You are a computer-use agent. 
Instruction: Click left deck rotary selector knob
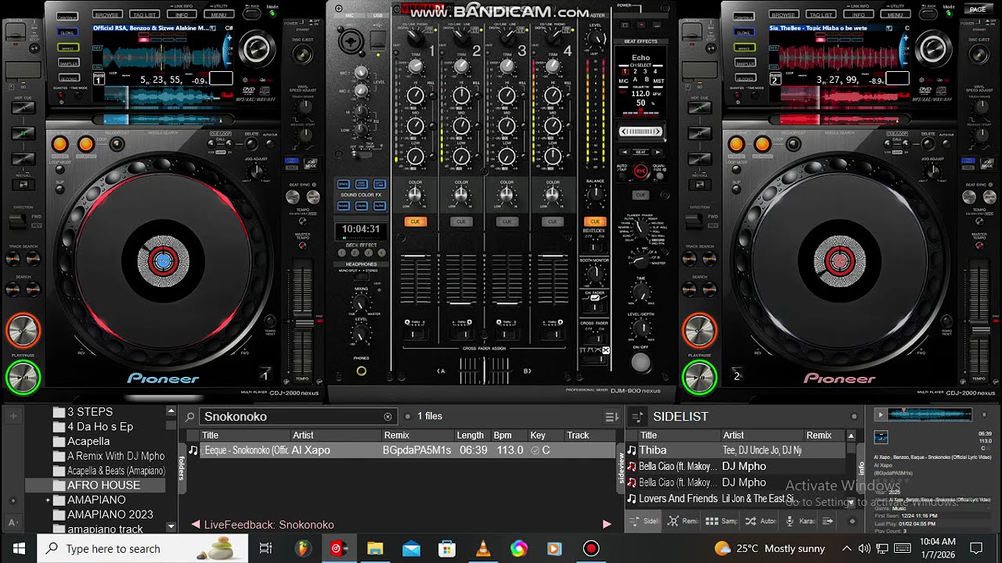click(258, 49)
